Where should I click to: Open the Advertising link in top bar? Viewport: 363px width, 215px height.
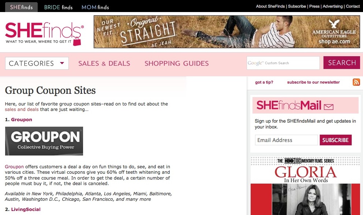(332, 6)
